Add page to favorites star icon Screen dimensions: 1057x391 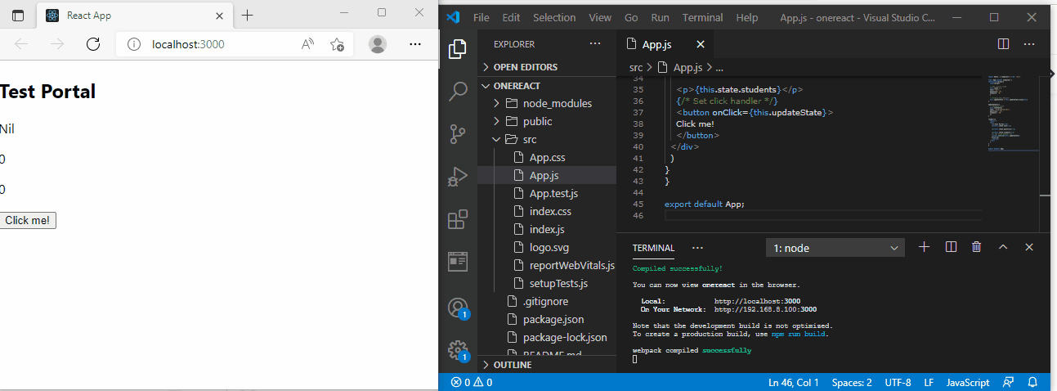point(337,44)
